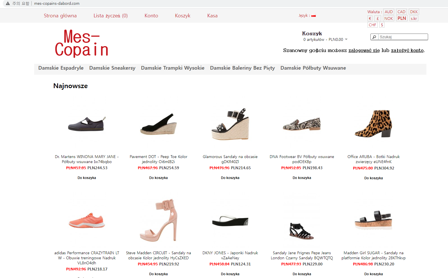
Task: Select AUD currency
Action: 389,12
